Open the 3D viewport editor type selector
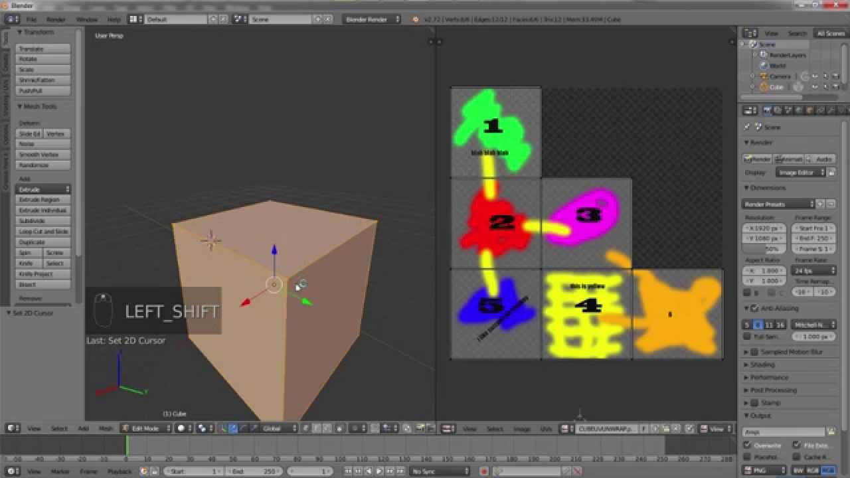The height and width of the screenshot is (478, 850). pyautogui.click(x=12, y=428)
